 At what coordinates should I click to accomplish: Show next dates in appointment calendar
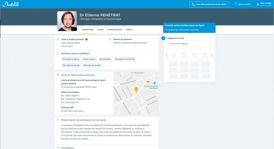coord(212,55)
